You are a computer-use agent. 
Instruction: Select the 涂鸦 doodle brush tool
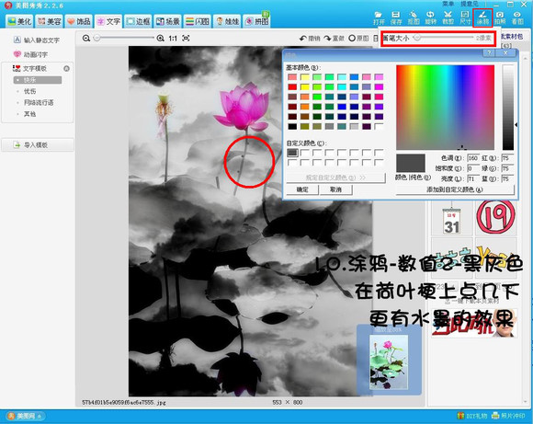point(482,17)
